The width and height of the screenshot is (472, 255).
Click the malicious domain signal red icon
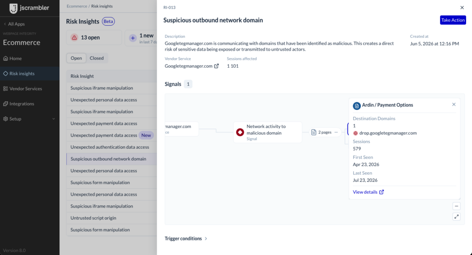[240, 132]
